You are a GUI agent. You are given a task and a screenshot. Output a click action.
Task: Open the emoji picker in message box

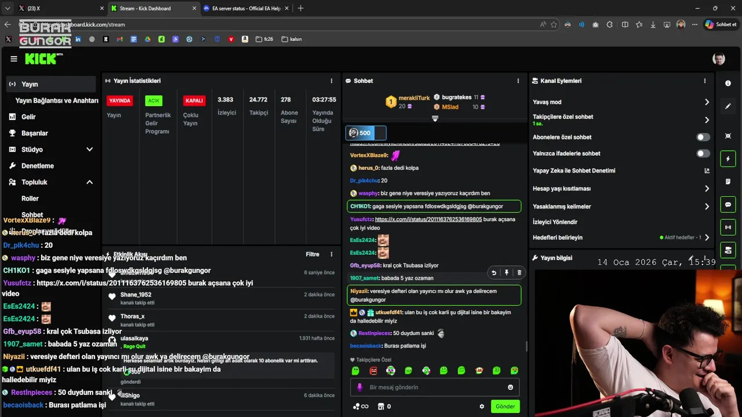510,387
